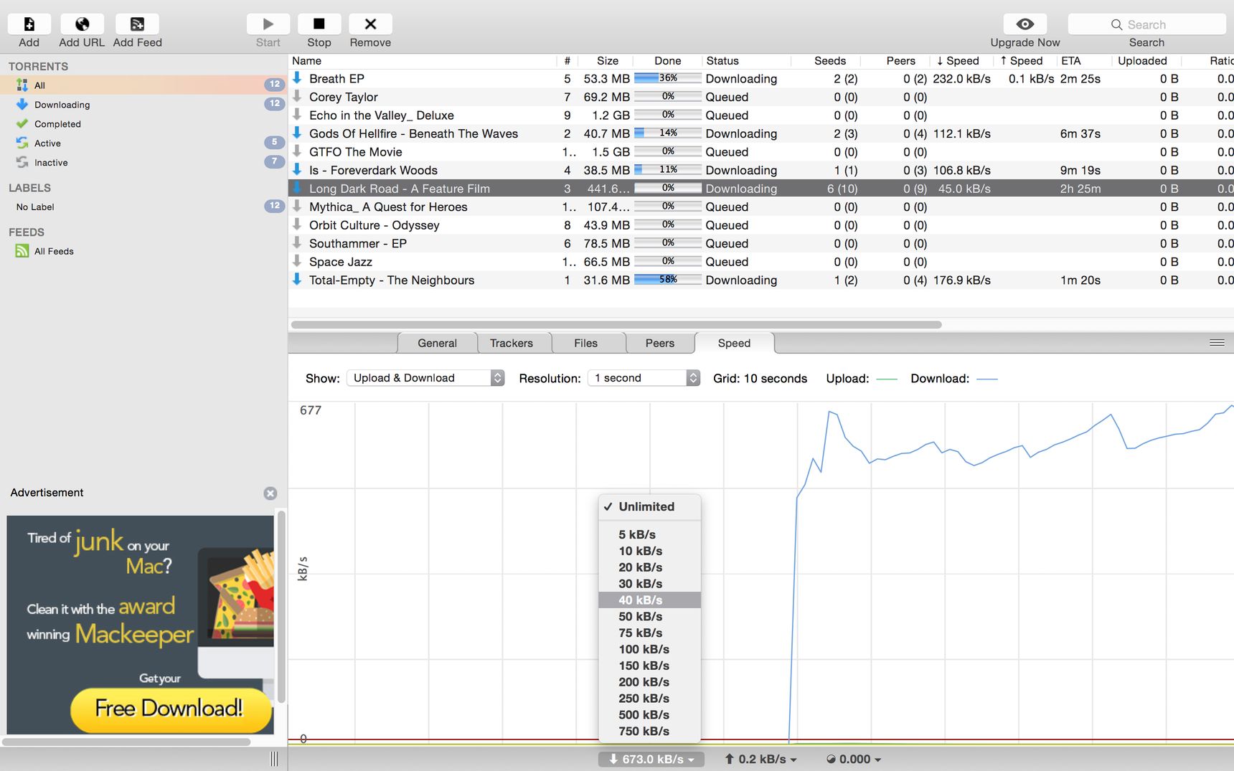Click Breath EP 36% progress bar
This screenshot has width=1234, height=771.
[x=668, y=77]
